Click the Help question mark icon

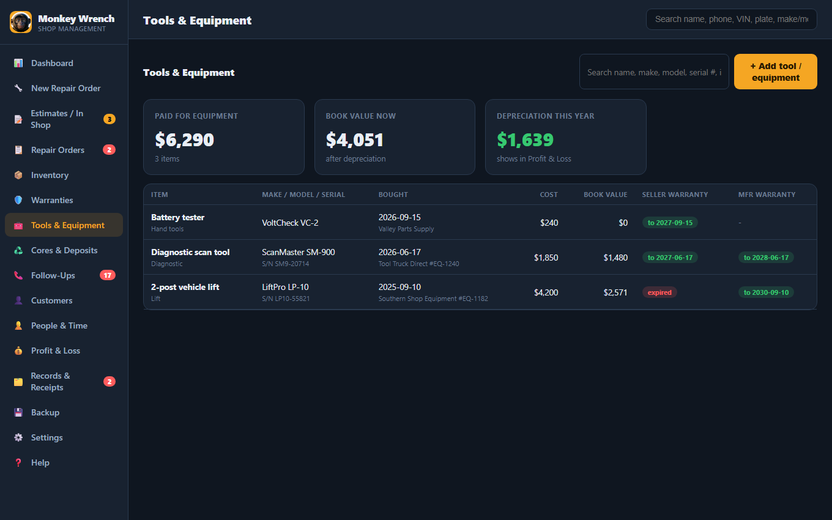pos(18,462)
